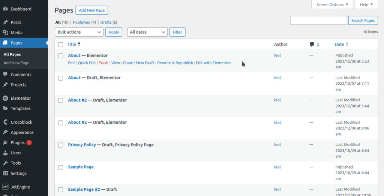The height and width of the screenshot is (196, 384).
Task: Select the About draft 7:11 am row checkbox
Action: [x=60, y=78]
